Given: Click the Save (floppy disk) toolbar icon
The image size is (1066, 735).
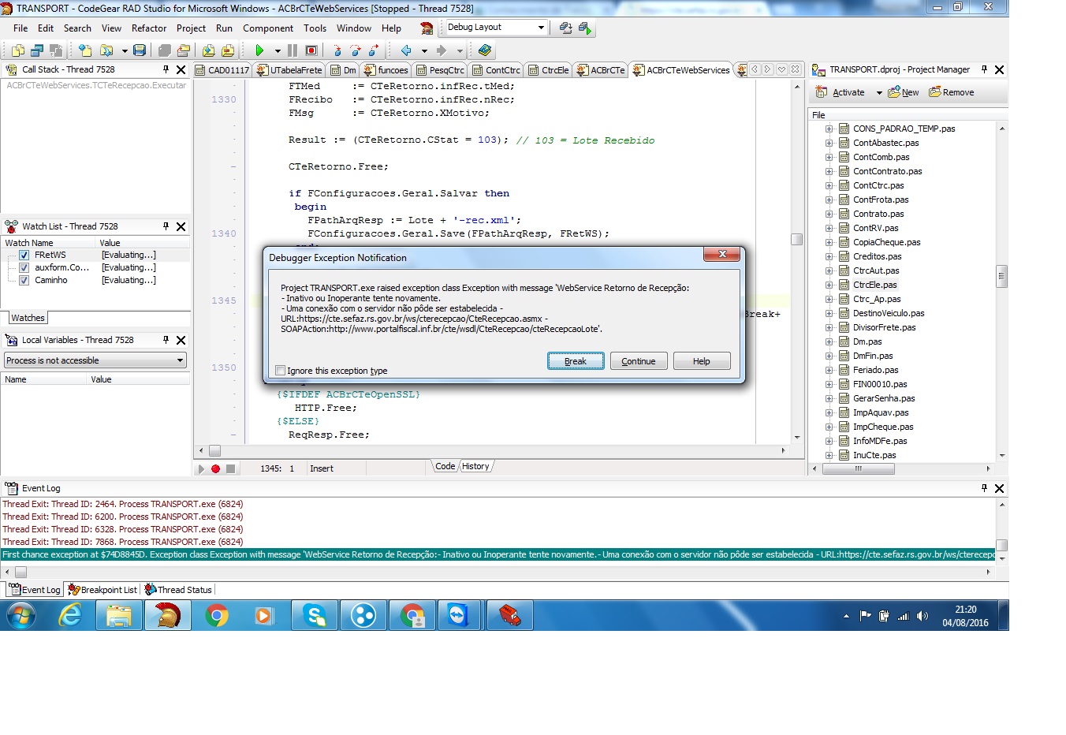Looking at the screenshot, I should coord(140,50).
